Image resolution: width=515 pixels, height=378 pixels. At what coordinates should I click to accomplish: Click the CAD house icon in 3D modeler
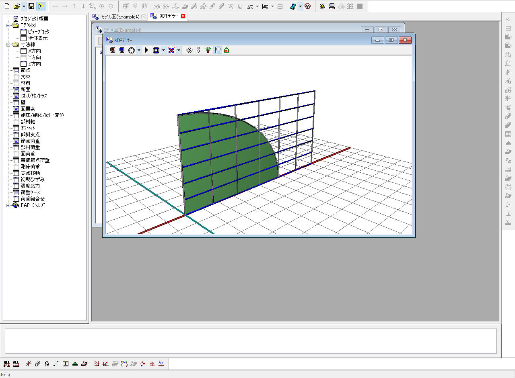pos(227,50)
